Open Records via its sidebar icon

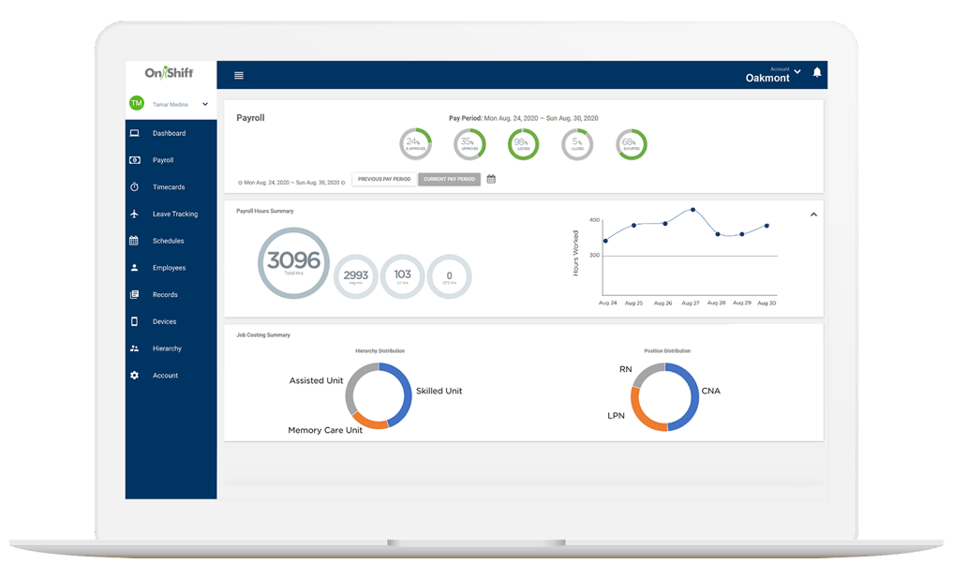(x=135, y=294)
